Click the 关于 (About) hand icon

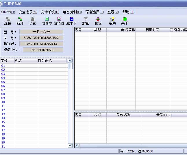[125, 21]
